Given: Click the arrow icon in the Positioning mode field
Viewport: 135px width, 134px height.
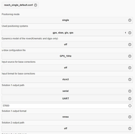Looking at the screenshot, I should [130, 20].
